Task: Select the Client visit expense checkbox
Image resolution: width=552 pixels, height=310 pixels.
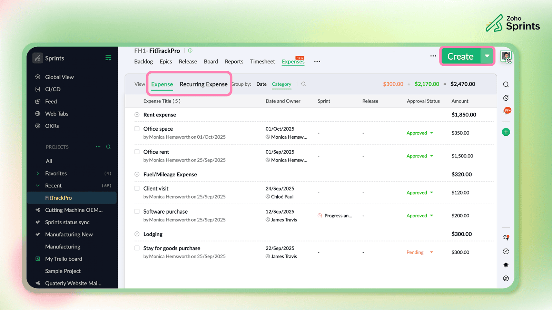Action: 137,188
